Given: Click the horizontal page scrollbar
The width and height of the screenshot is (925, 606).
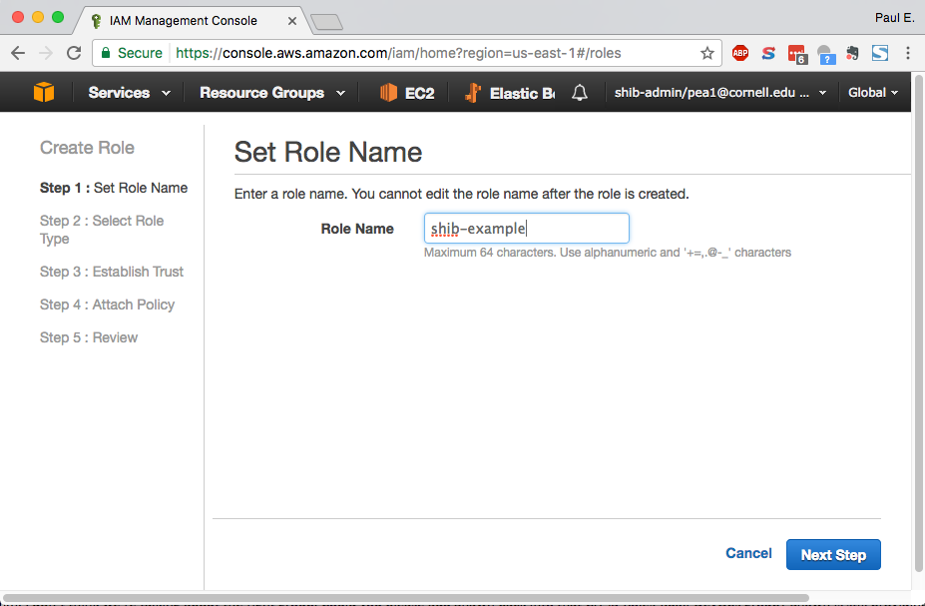Looking at the screenshot, I should tap(406, 598).
